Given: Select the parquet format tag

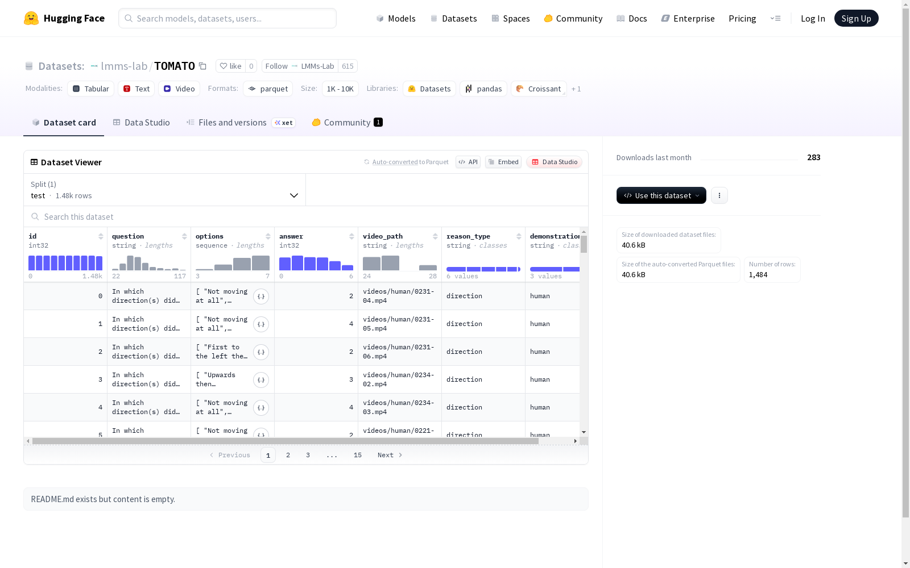Looking at the screenshot, I should [x=268, y=89].
